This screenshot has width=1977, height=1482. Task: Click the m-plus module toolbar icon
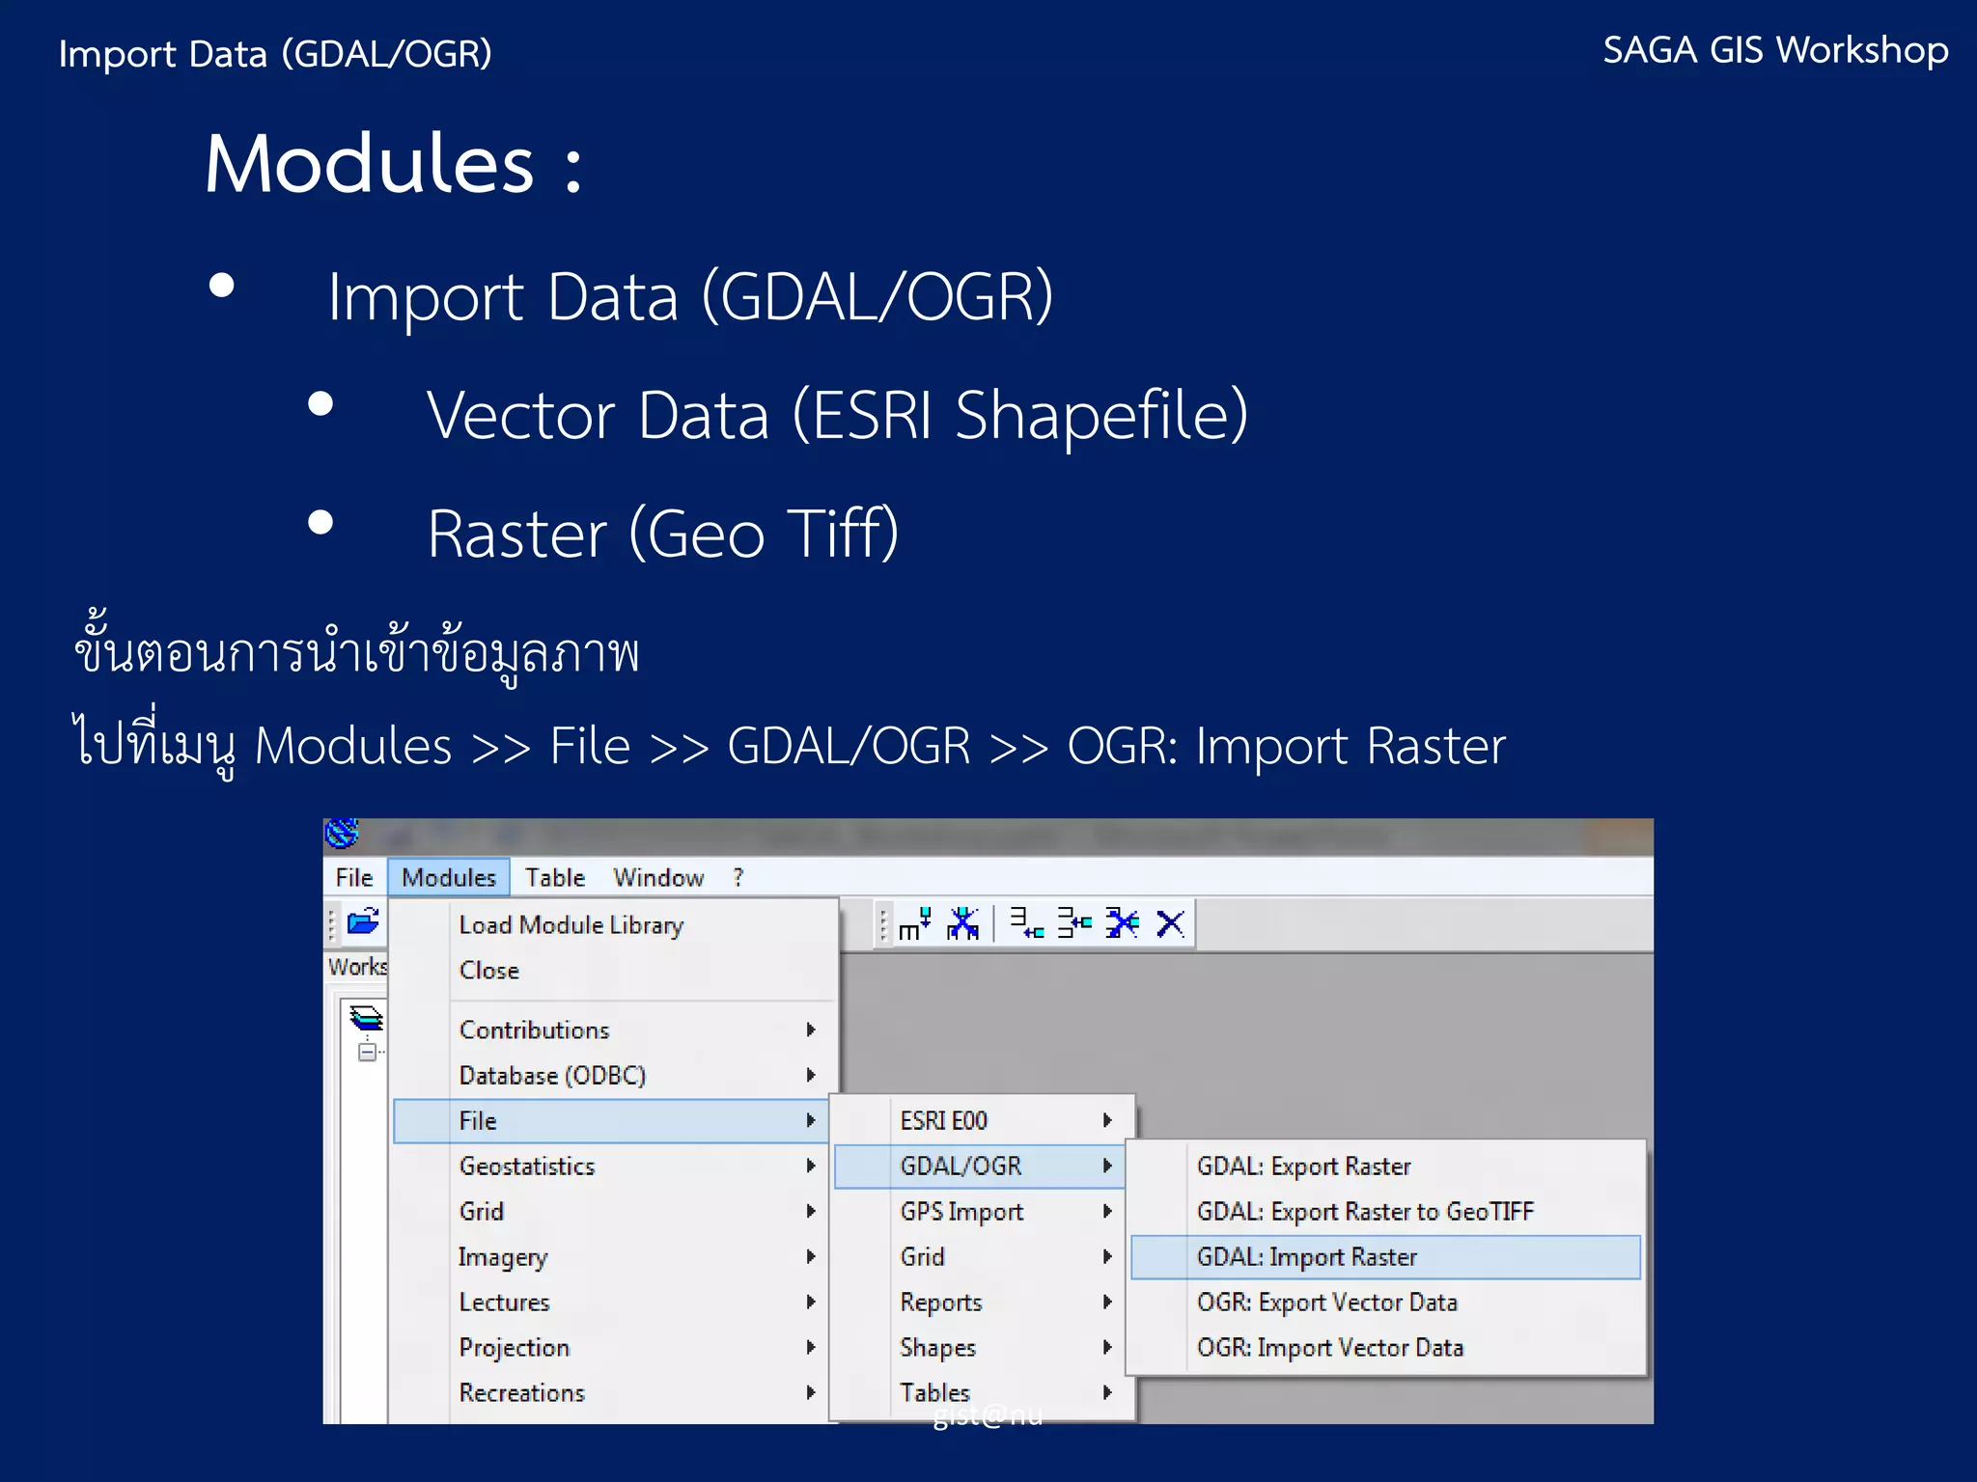[x=914, y=923]
